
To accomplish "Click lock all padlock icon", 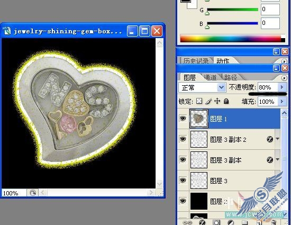I will (226, 101).
